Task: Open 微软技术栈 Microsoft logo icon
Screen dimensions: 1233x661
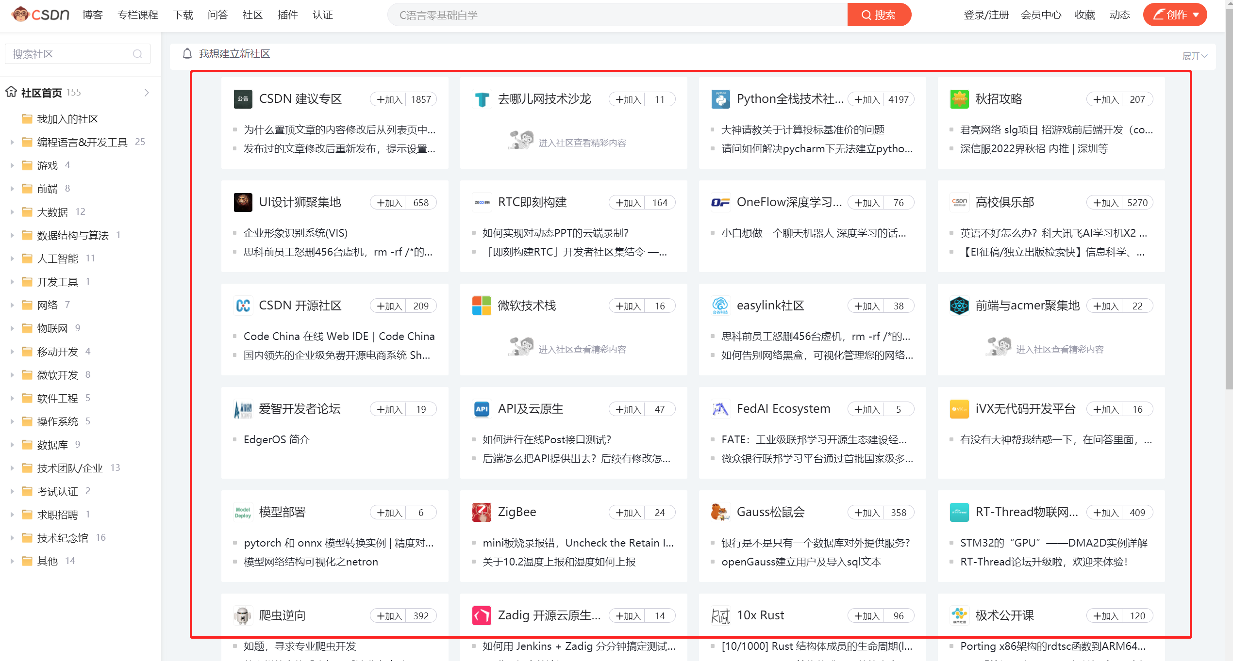Action: [482, 306]
